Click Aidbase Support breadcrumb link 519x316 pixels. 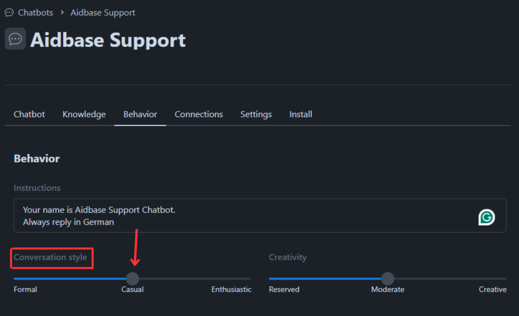[103, 13]
